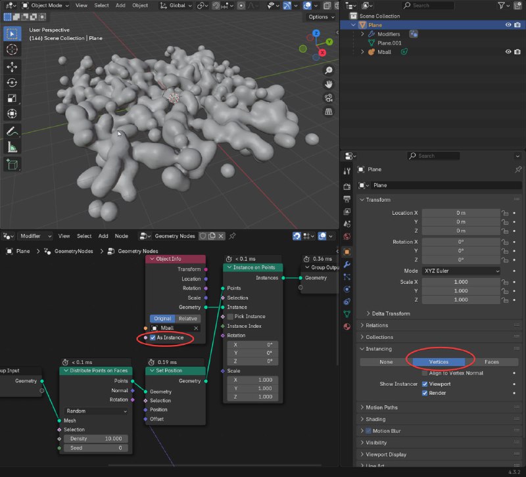The width and height of the screenshot is (526, 477).
Task: Set instancing mode to Faces
Action: tap(491, 361)
